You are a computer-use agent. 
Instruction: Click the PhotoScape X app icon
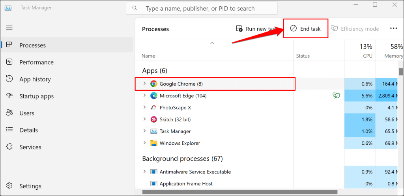click(x=153, y=107)
